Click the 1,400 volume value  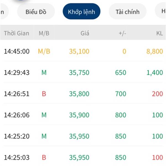(155, 72)
